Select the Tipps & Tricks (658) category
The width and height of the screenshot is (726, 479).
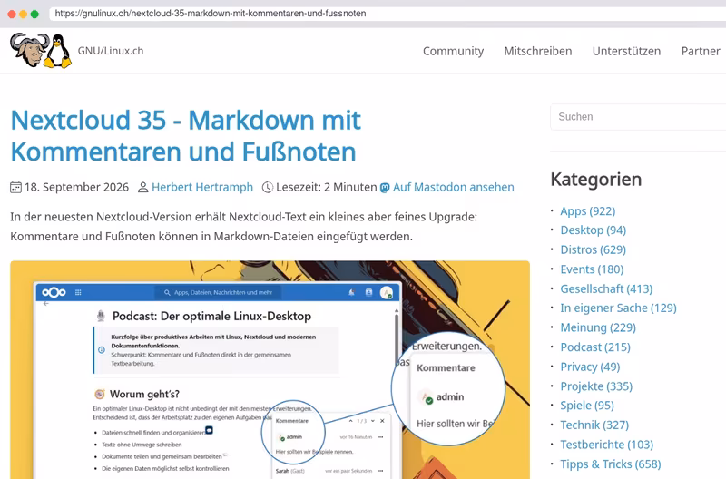(610, 464)
